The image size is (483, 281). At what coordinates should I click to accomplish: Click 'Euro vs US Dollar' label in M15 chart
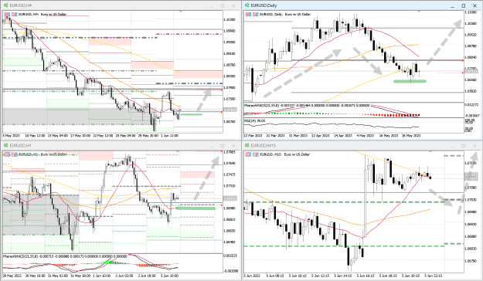297,154
